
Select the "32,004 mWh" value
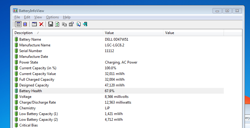[115, 80]
